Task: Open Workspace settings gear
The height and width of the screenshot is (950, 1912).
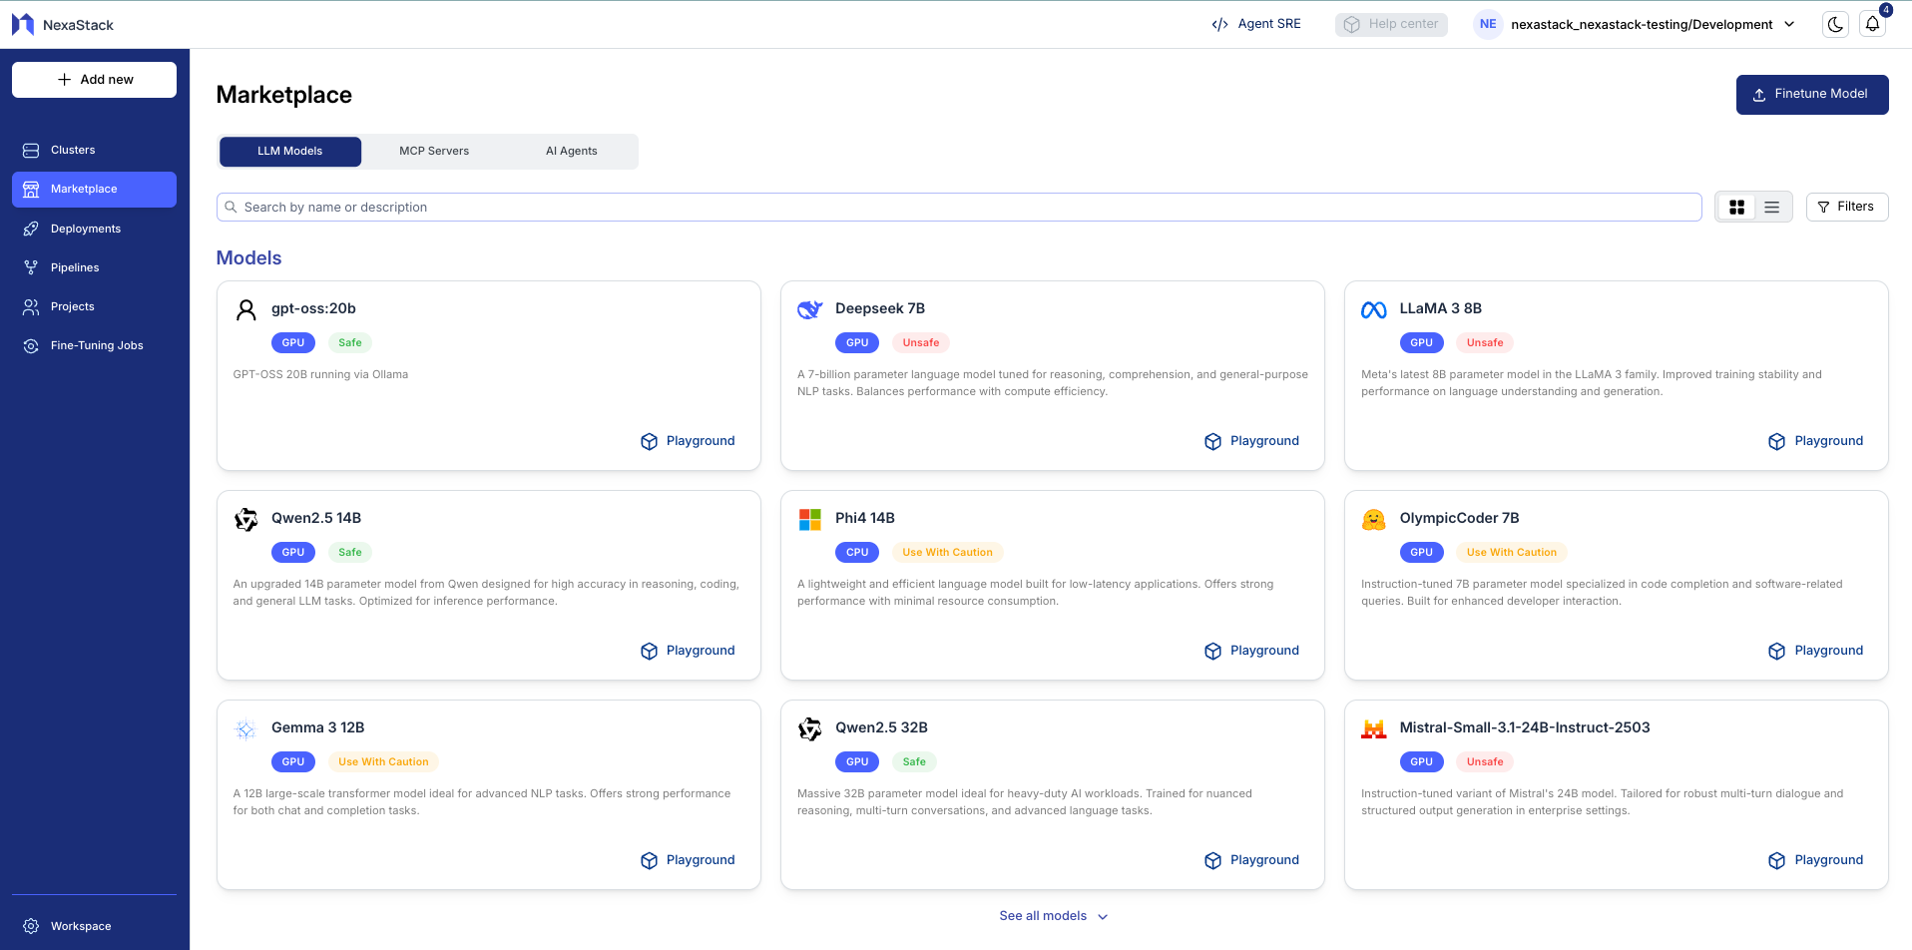Action: point(31,927)
